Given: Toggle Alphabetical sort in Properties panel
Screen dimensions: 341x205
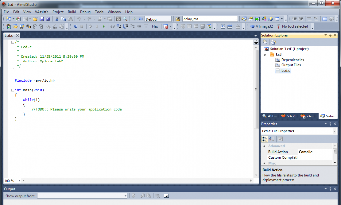Looking at the screenshot, I should click(x=272, y=139).
